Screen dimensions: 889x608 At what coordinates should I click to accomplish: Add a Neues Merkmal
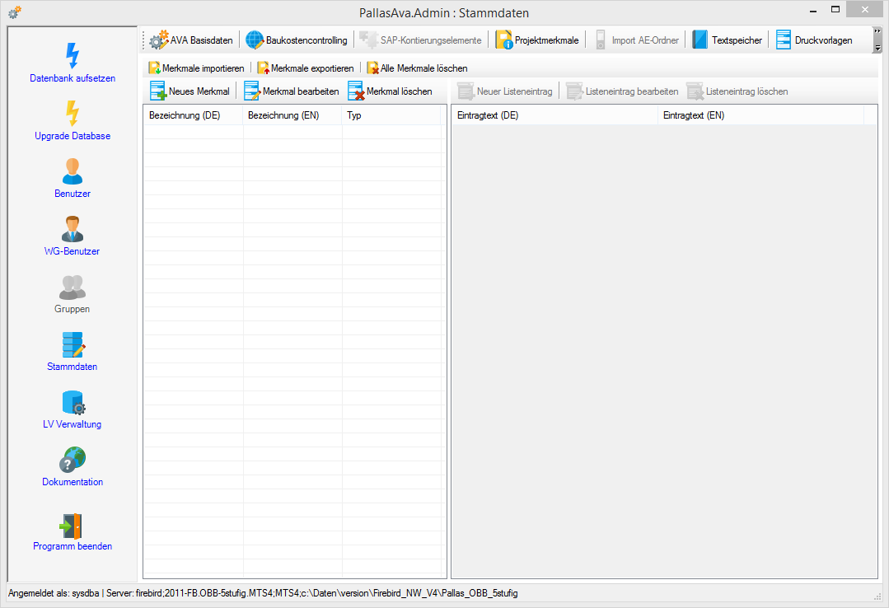pyautogui.click(x=190, y=91)
